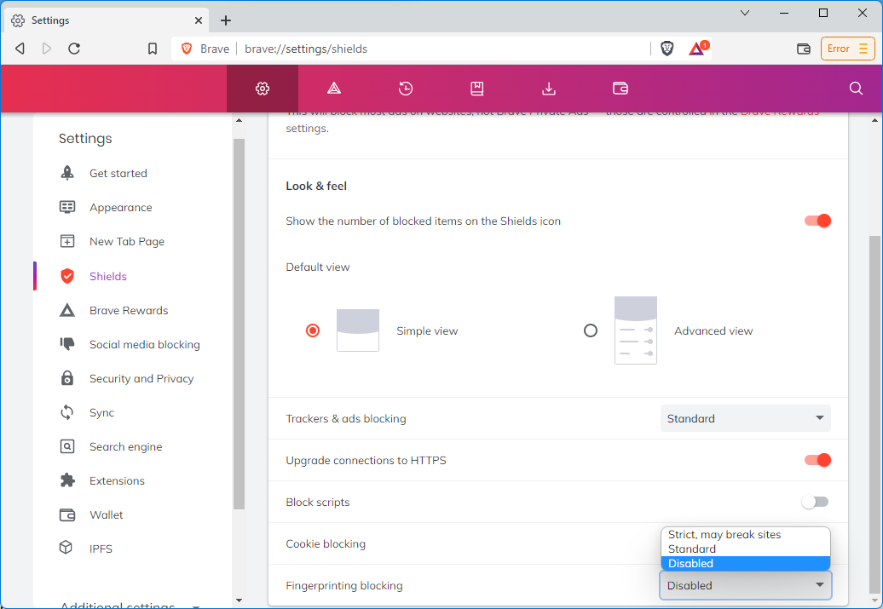The width and height of the screenshot is (883, 609).
Task: Open the History icon in top toolbar
Action: click(406, 89)
